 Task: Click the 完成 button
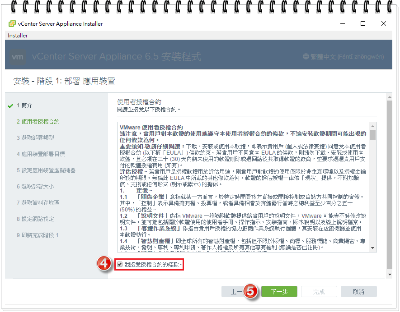point(319,291)
